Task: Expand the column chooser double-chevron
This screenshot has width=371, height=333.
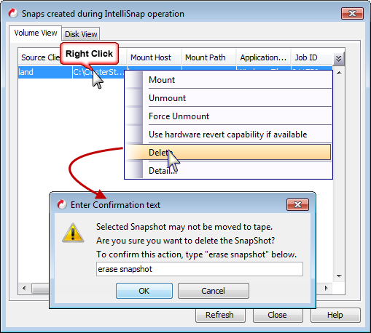Action: [339, 58]
